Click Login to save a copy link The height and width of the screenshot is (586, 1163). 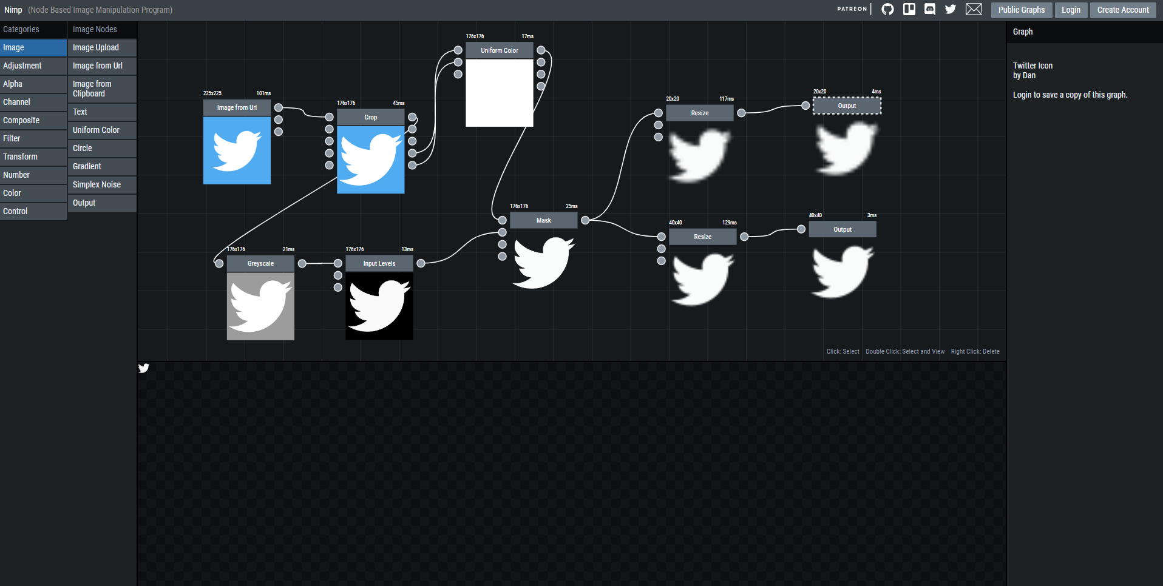tap(1070, 95)
